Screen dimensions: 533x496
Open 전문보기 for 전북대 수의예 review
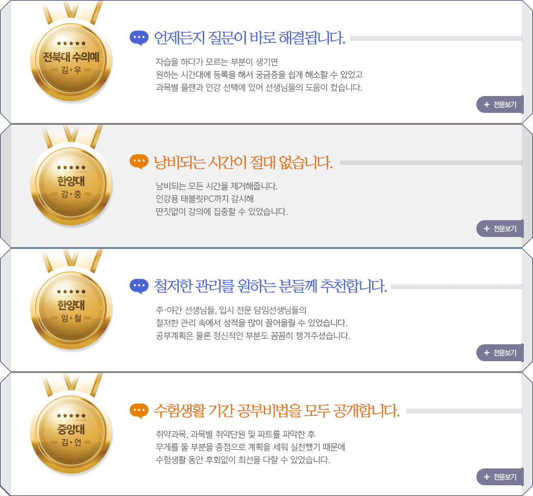point(500,104)
